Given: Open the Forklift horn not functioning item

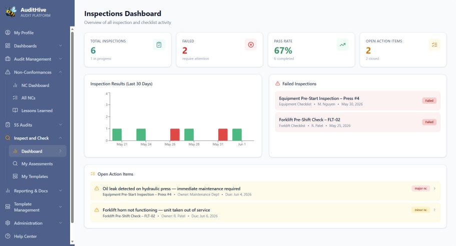Looking at the screenshot, I should pyautogui.click(x=265, y=212).
